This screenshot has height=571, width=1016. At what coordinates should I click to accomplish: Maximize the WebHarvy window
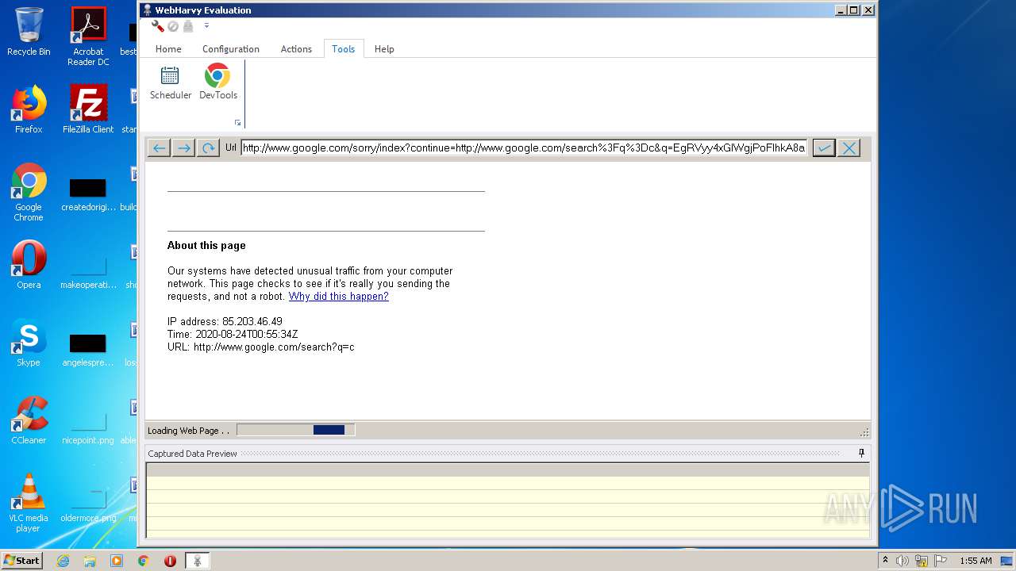(854, 10)
